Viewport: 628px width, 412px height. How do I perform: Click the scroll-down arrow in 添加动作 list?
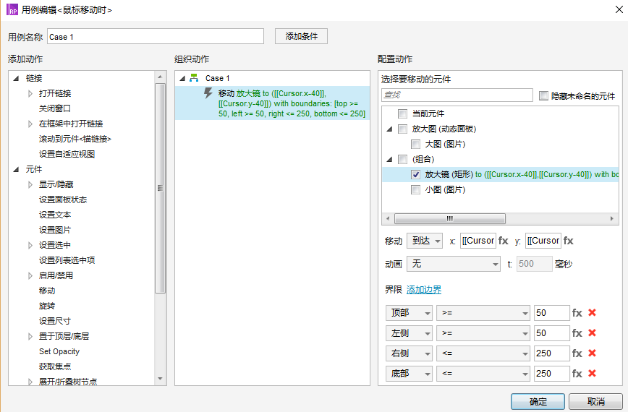pos(160,379)
